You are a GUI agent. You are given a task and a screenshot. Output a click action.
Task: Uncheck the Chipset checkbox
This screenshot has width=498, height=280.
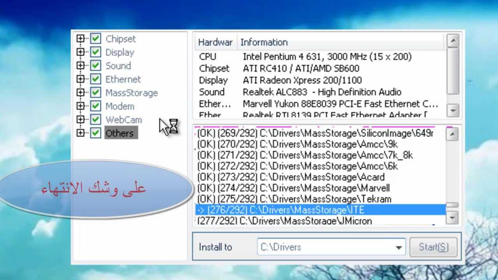pos(95,39)
